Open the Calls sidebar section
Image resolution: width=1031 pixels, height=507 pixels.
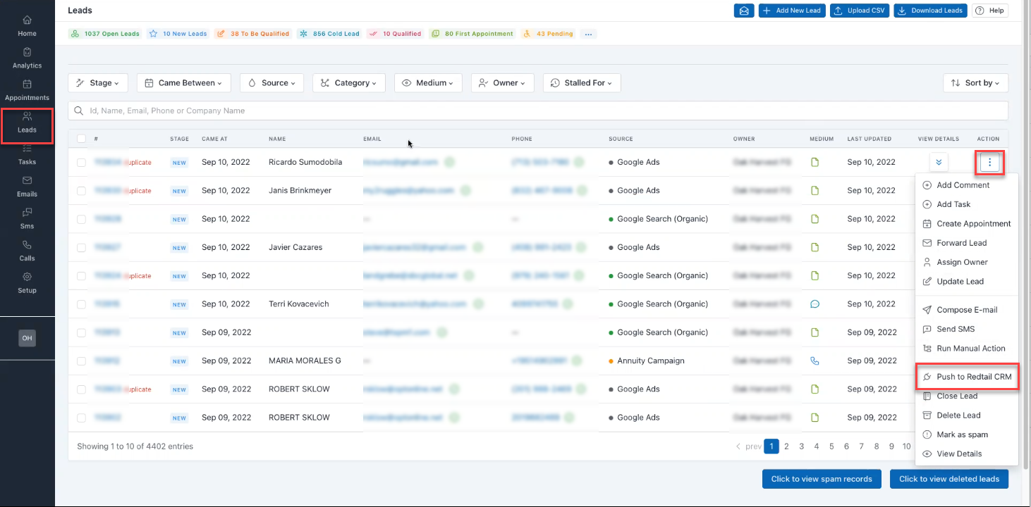pyautogui.click(x=27, y=251)
